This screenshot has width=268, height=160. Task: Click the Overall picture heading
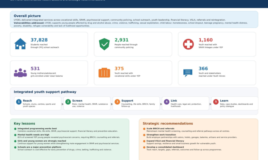coord(27,16)
